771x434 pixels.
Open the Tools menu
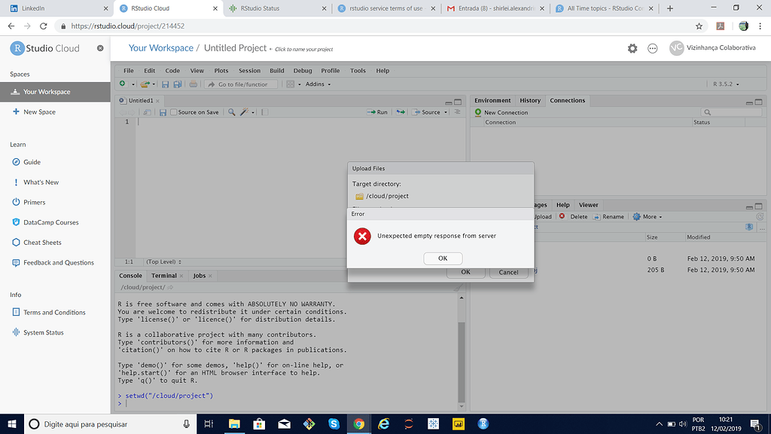click(x=358, y=70)
